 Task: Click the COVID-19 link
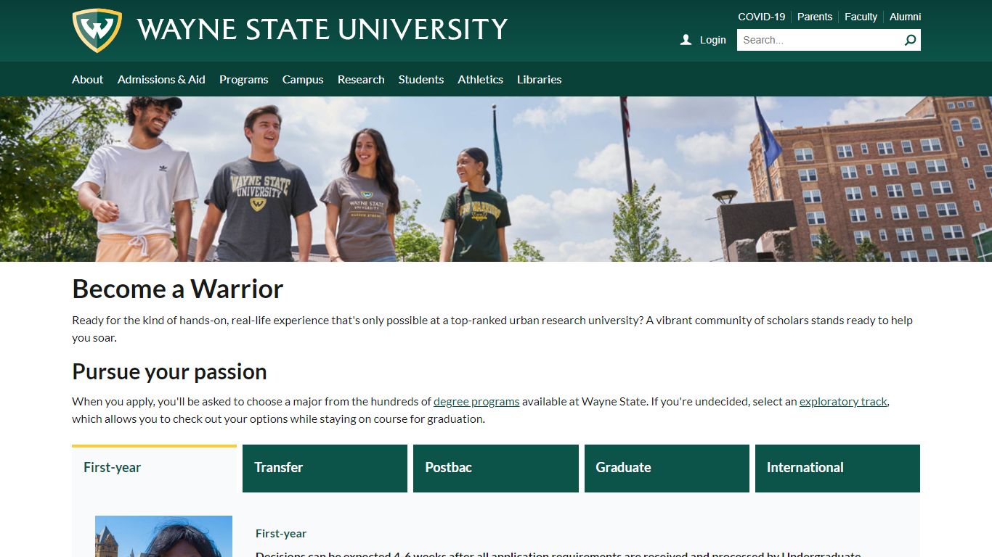pos(761,16)
